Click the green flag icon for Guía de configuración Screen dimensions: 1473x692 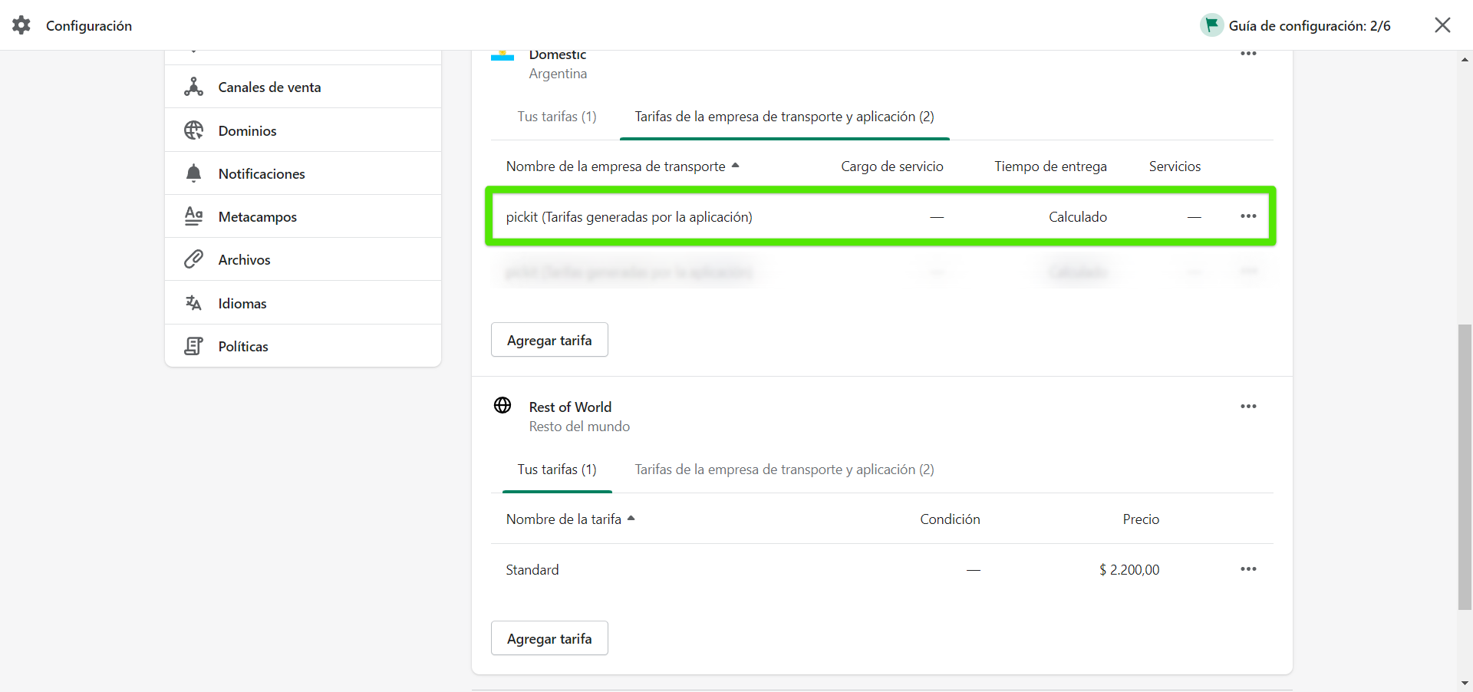tap(1211, 25)
